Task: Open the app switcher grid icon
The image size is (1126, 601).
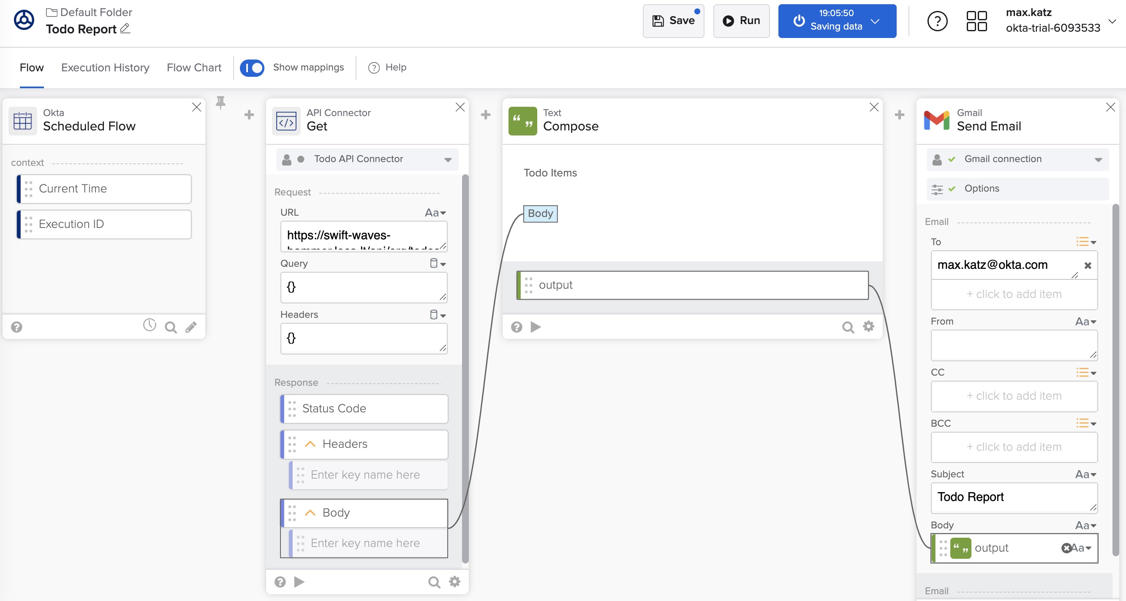Action: click(x=976, y=21)
